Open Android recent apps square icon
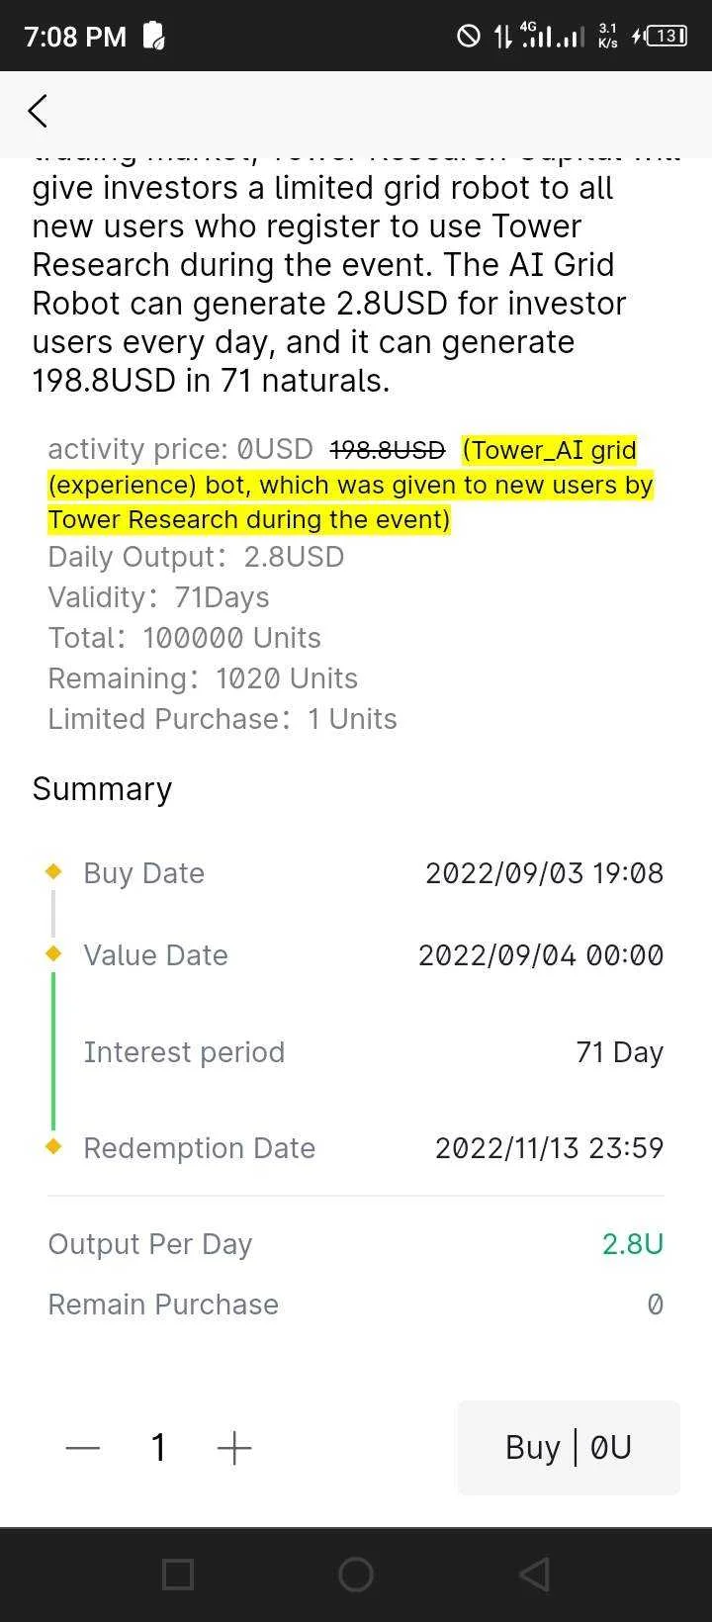The height and width of the screenshot is (1622, 712). coord(177,1575)
